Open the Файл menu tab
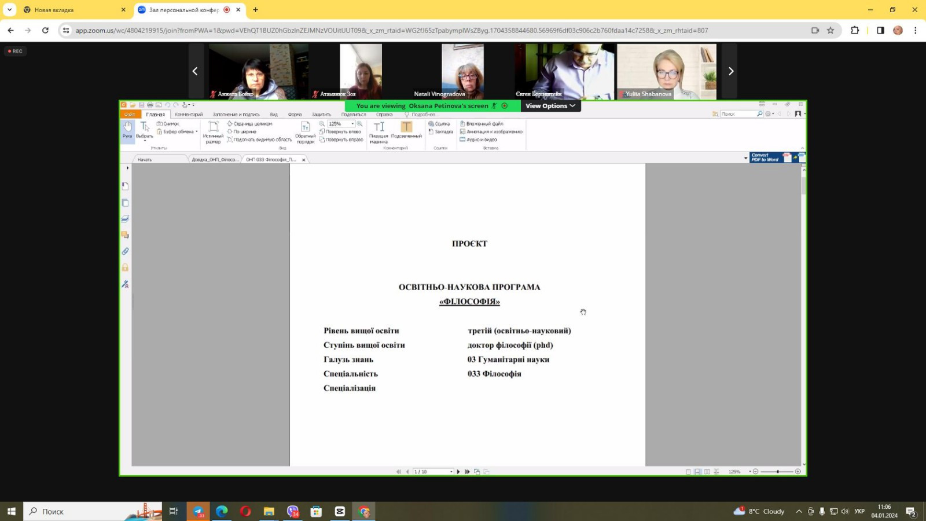This screenshot has width=926, height=521. point(130,115)
